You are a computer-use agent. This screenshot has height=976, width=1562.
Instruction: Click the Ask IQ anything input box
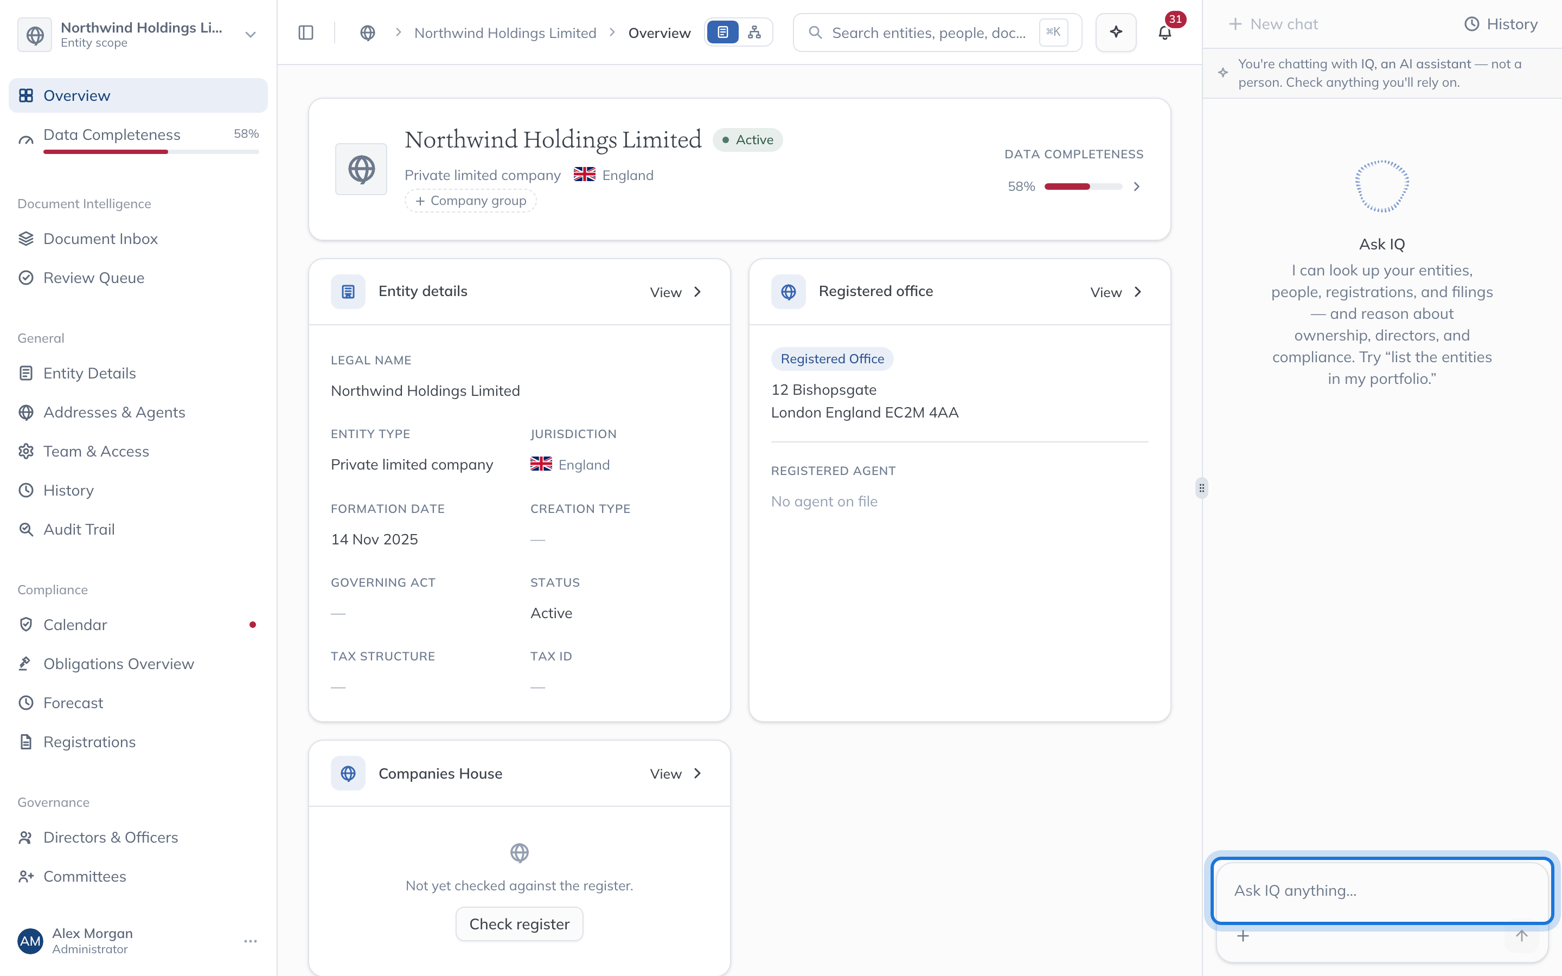point(1382,891)
